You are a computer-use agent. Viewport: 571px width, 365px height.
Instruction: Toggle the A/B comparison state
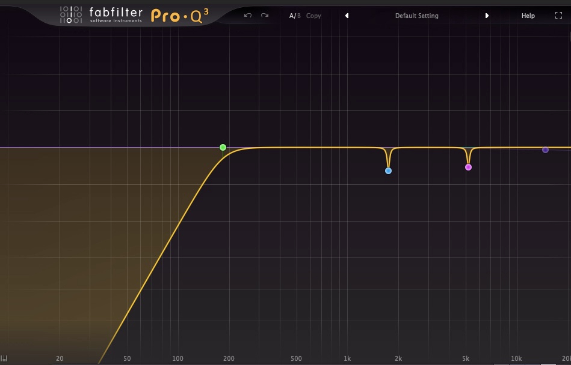pos(295,16)
